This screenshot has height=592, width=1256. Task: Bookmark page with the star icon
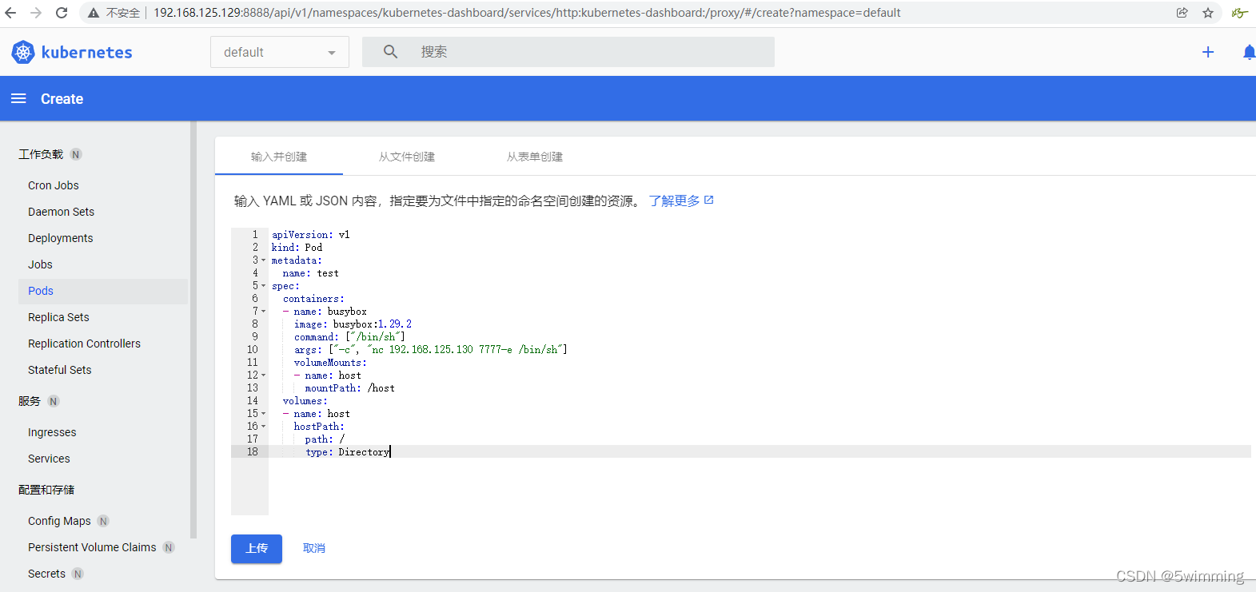click(x=1208, y=13)
